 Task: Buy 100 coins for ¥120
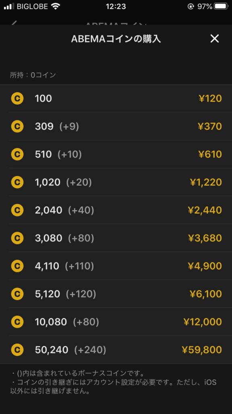tap(116, 99)
